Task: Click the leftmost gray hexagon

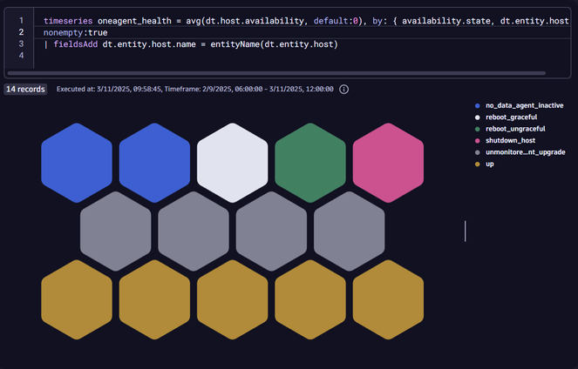Action: pos(115,231)
